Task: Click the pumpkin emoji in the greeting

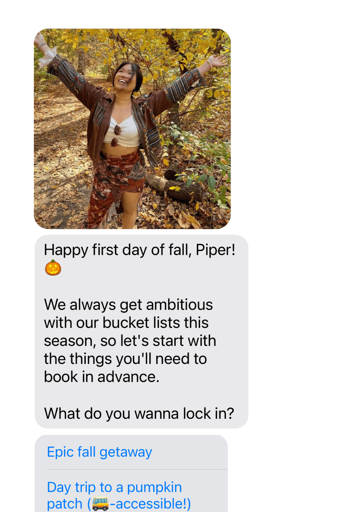Action: [53, 268]
